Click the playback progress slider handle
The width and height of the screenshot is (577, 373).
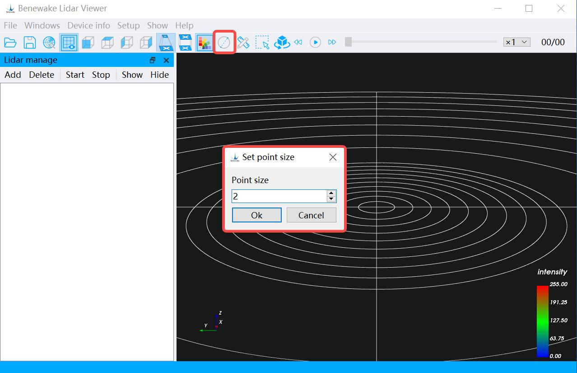click(x=348, y=42)
